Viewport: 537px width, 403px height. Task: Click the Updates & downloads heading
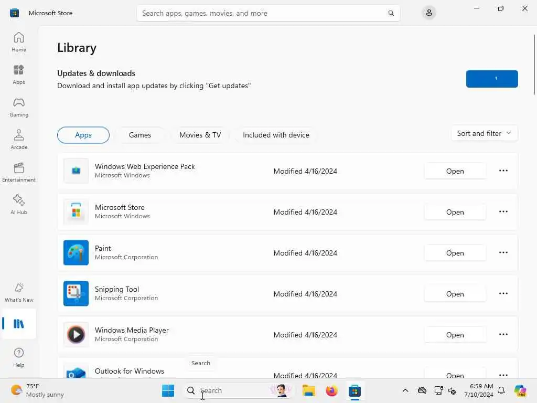point(96,73)
